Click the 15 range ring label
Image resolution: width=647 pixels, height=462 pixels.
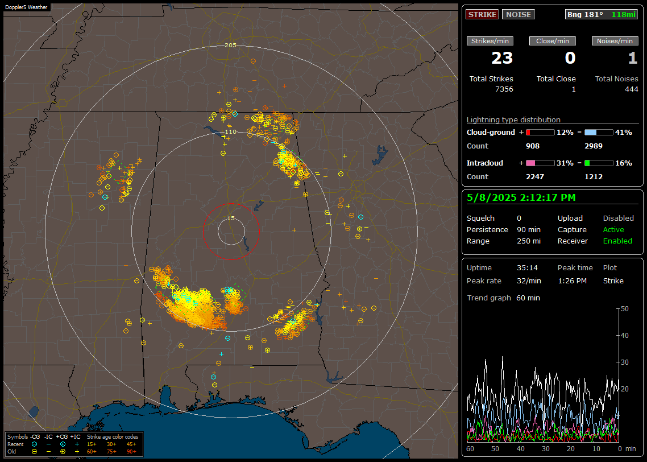pyautogui.click(x=231, y=218)
